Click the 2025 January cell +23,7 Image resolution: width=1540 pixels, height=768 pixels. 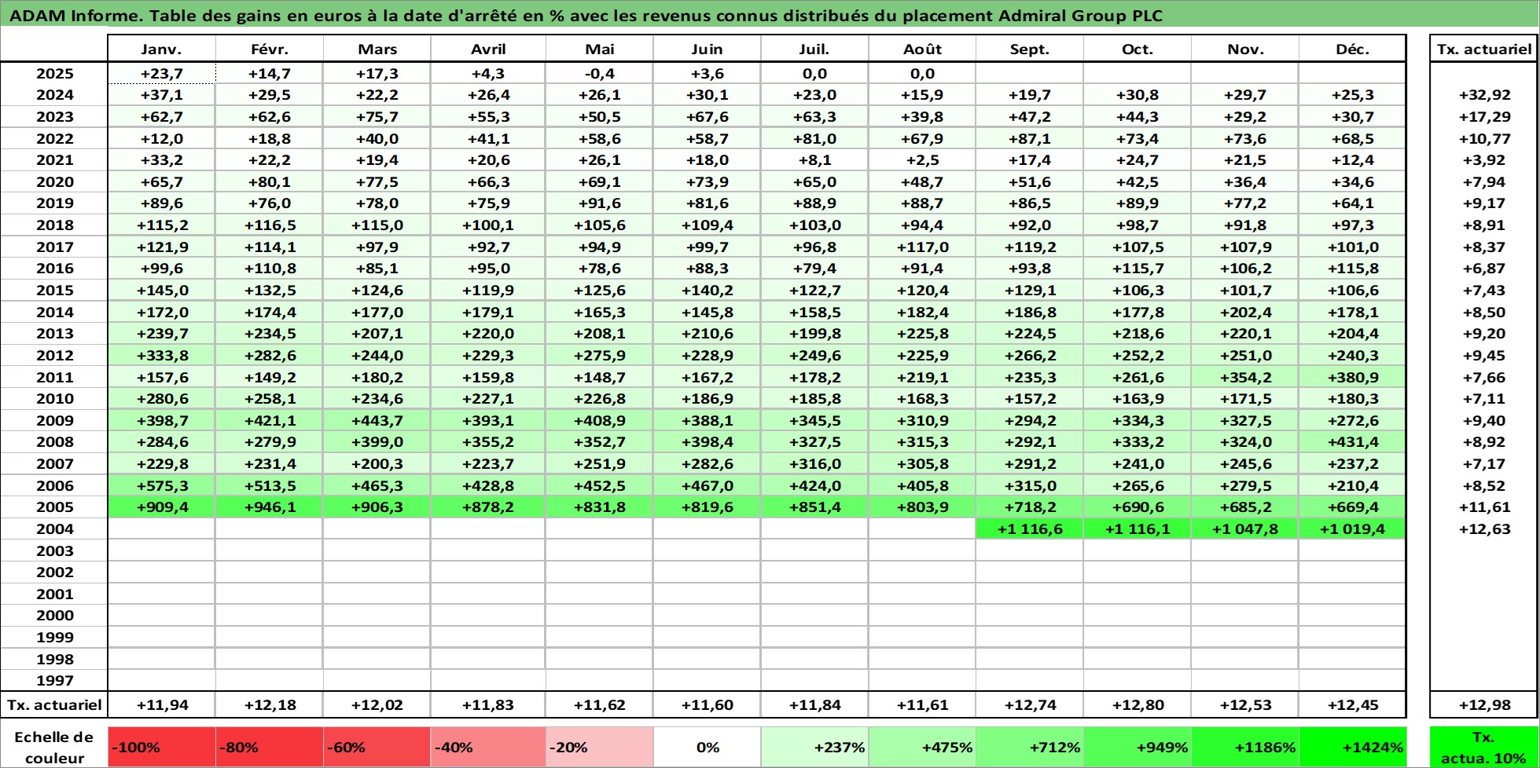(x=161, y=73)
